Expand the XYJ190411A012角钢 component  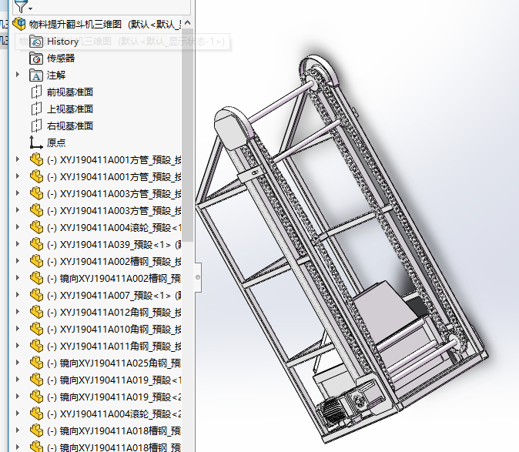(x=18, y=312)
